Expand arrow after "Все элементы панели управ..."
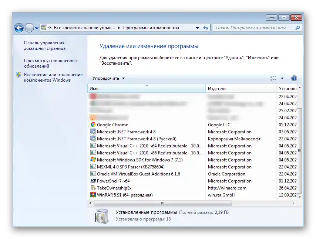Image resolution: width=316 pixels, height=239 pixels. coord(119,28)
